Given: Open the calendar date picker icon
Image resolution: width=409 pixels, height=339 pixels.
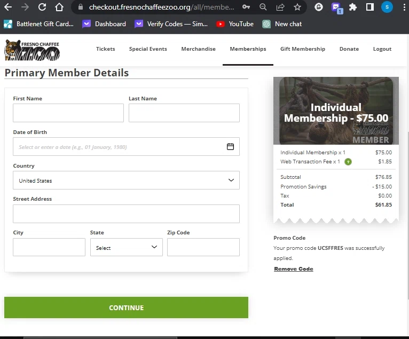Looking at the screenshot, I should click(x=230, y=147).
